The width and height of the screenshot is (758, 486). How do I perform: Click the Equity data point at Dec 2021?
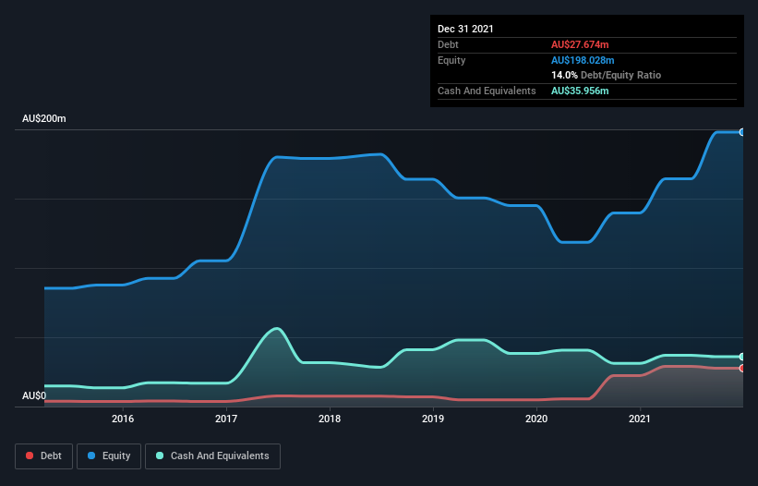click(x=742, y=132)
